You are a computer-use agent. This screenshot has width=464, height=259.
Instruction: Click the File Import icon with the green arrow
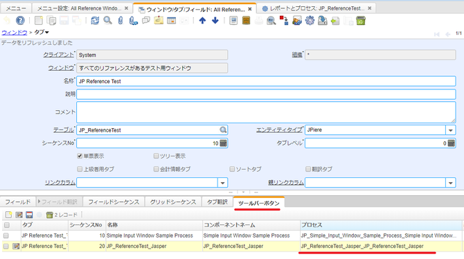coord(335,20)
